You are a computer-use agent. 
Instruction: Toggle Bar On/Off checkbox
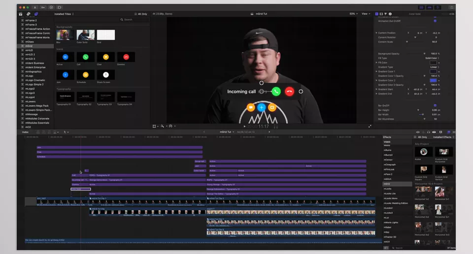tap(435, 105)
